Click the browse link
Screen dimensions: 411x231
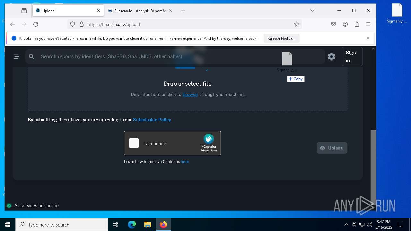[x=190, y=94]
